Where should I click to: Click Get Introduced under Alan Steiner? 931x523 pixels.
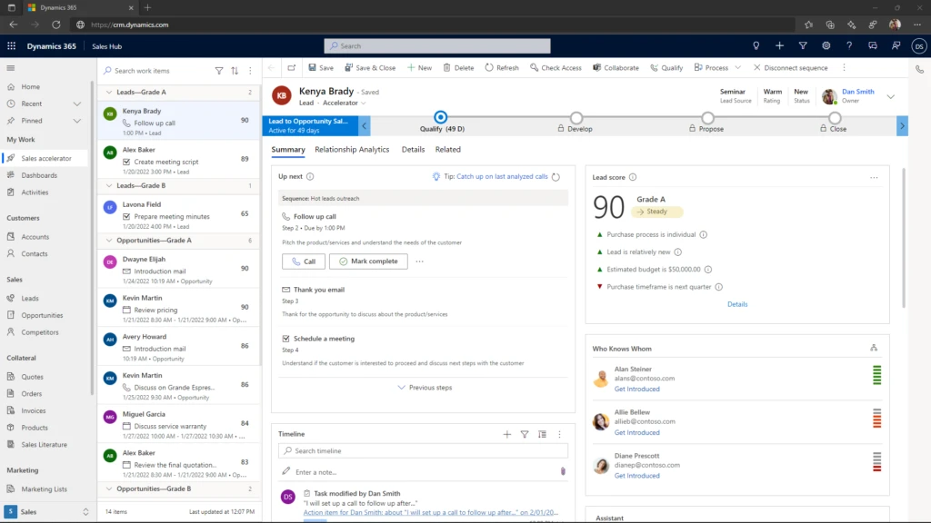tap(638, 389)
